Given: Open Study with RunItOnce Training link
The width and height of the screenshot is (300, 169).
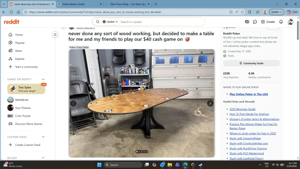Looking at the screenshot, I should click(248, 148).
